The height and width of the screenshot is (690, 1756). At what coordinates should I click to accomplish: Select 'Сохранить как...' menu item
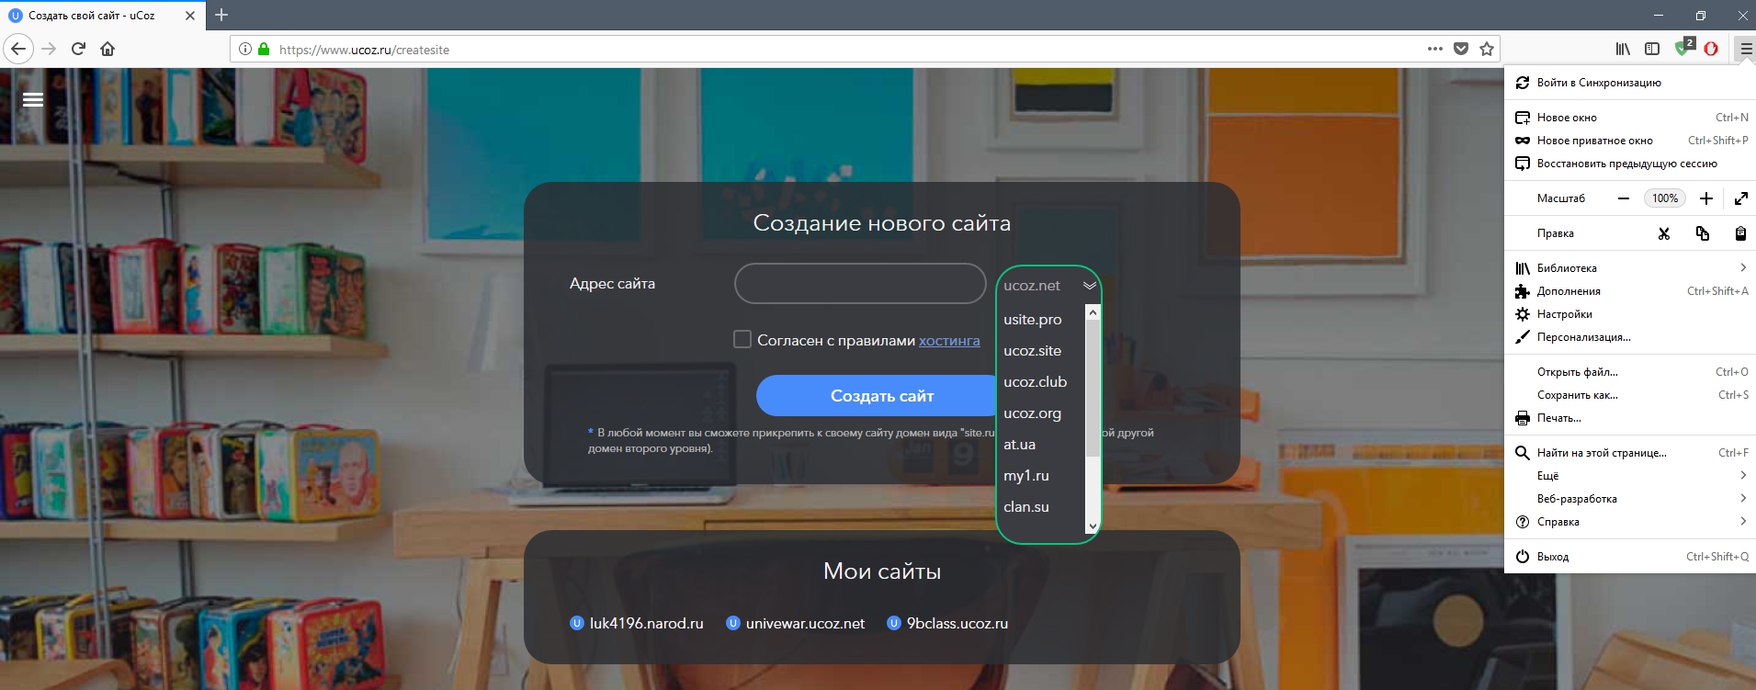(x=1630, y=395)
